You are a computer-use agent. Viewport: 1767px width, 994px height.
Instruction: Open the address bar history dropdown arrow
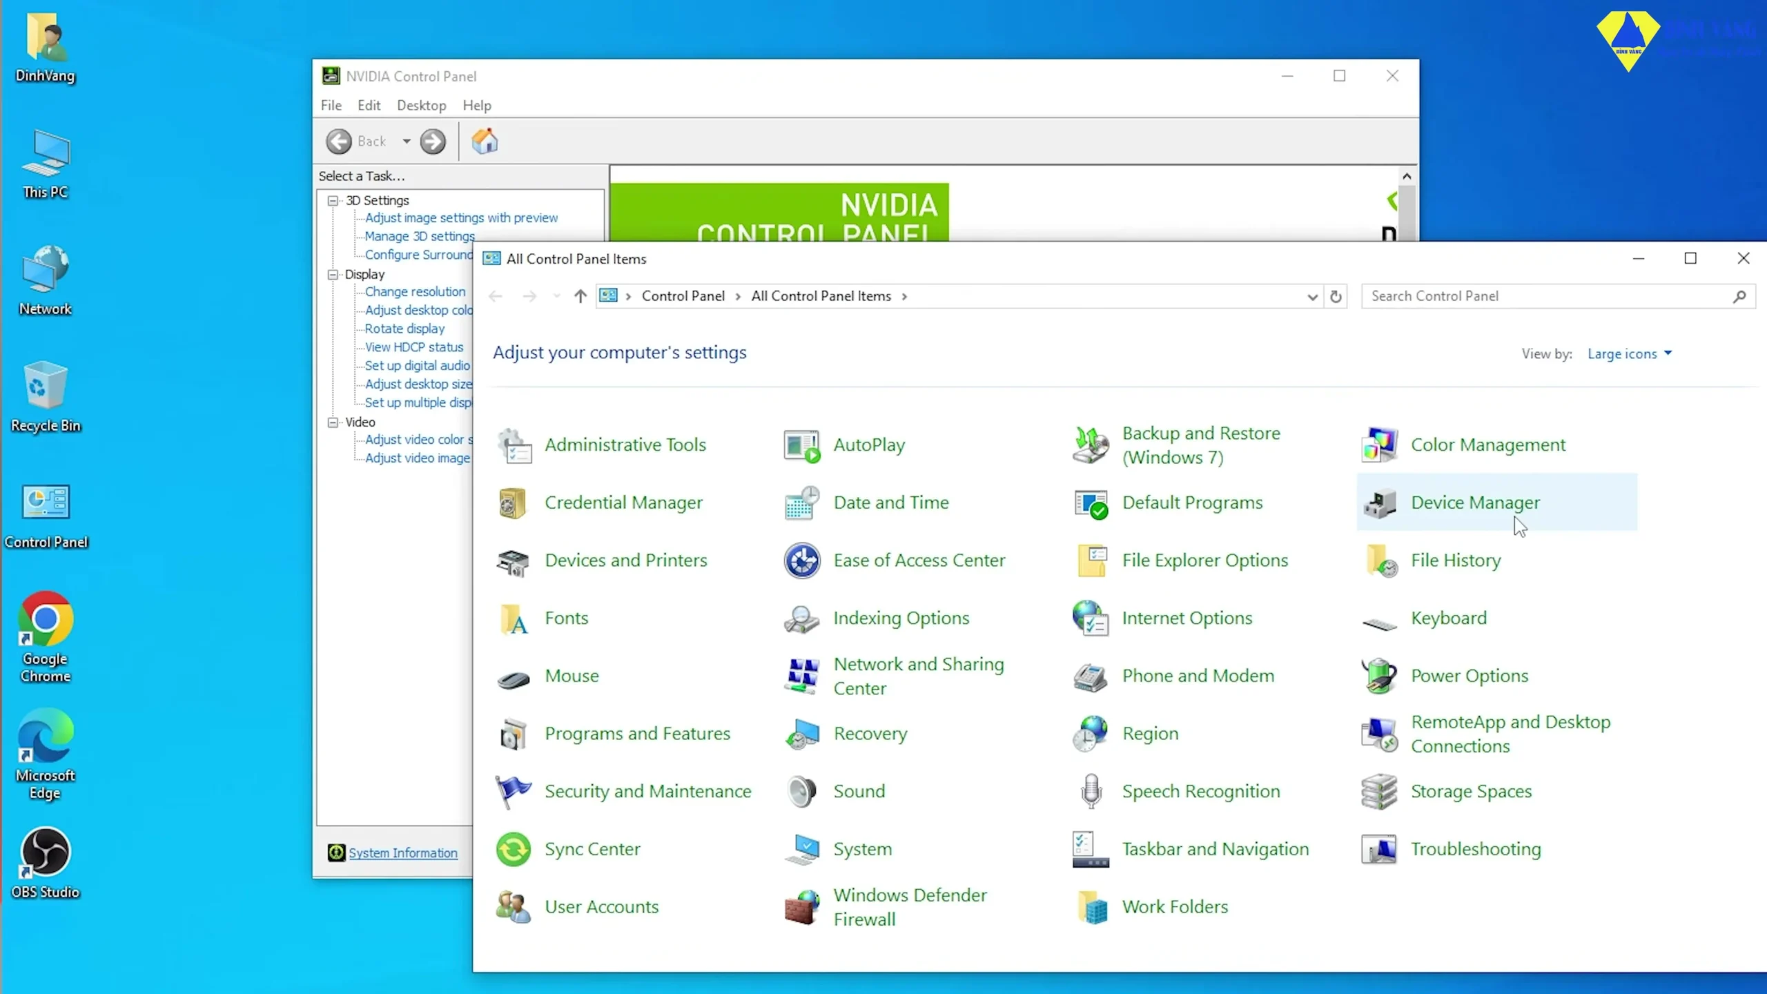1312,297
